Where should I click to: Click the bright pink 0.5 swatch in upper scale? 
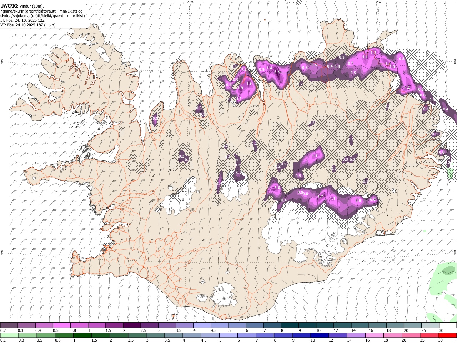[61, 325]
